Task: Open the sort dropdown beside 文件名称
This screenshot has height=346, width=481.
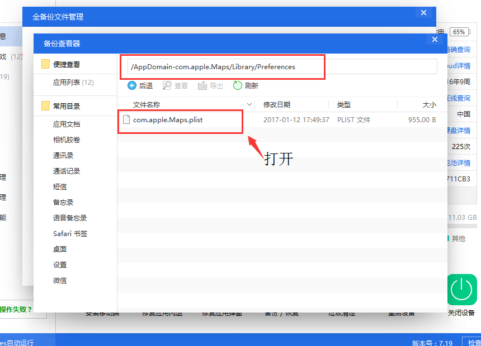Action: (249, 105)
